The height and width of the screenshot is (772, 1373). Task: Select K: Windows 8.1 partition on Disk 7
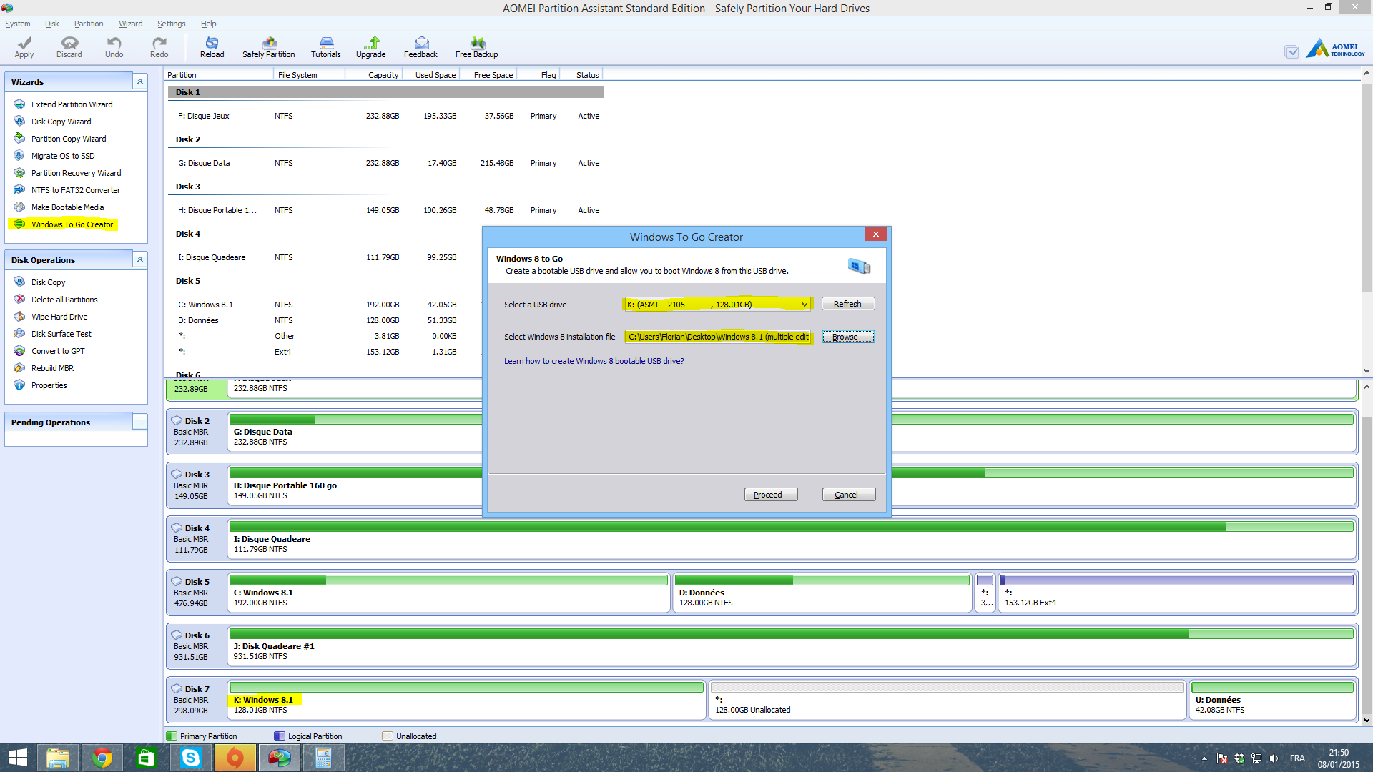coord(466,699)
